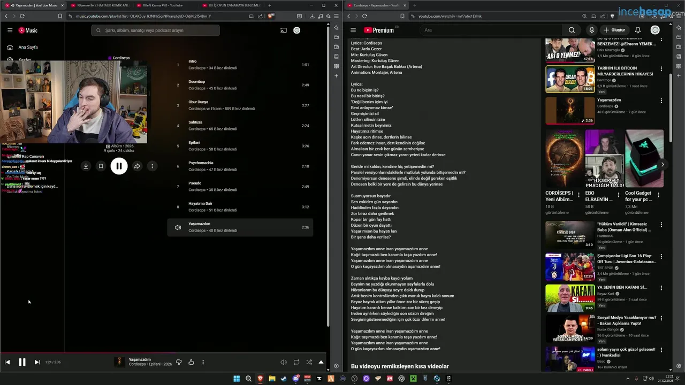
Task: Click the Cordiseps artist link above album
Action: pyautogui.click(x=121, y=58)
